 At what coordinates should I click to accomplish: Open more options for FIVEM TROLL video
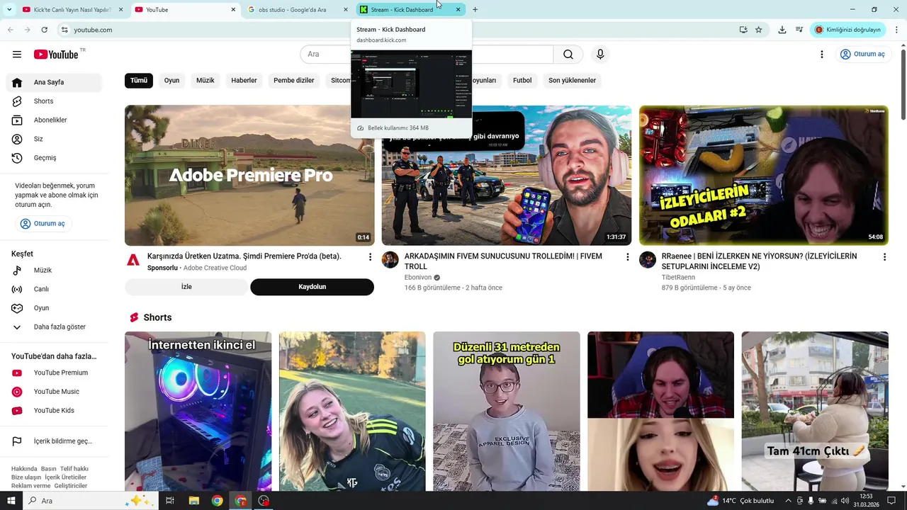pyautogui.click(x=627, y=257)
